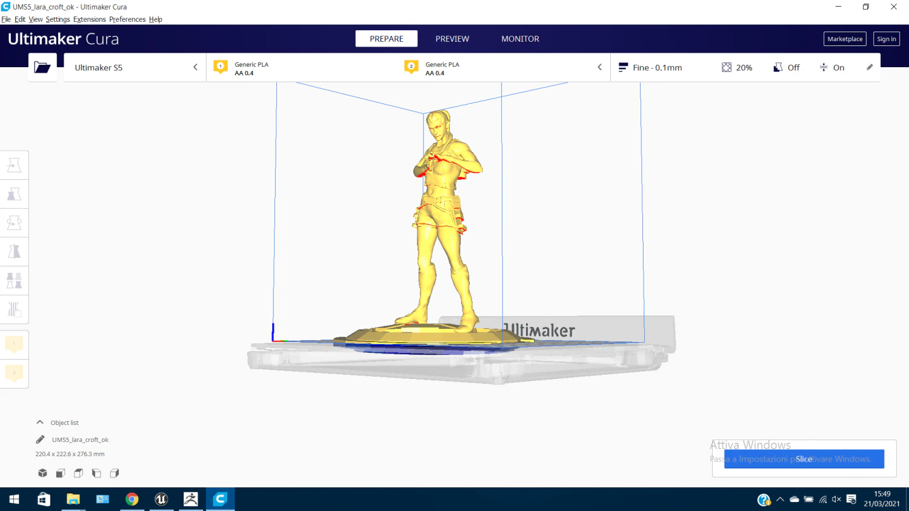Open Unreal Engine from taskbar

tap(161, 499)
